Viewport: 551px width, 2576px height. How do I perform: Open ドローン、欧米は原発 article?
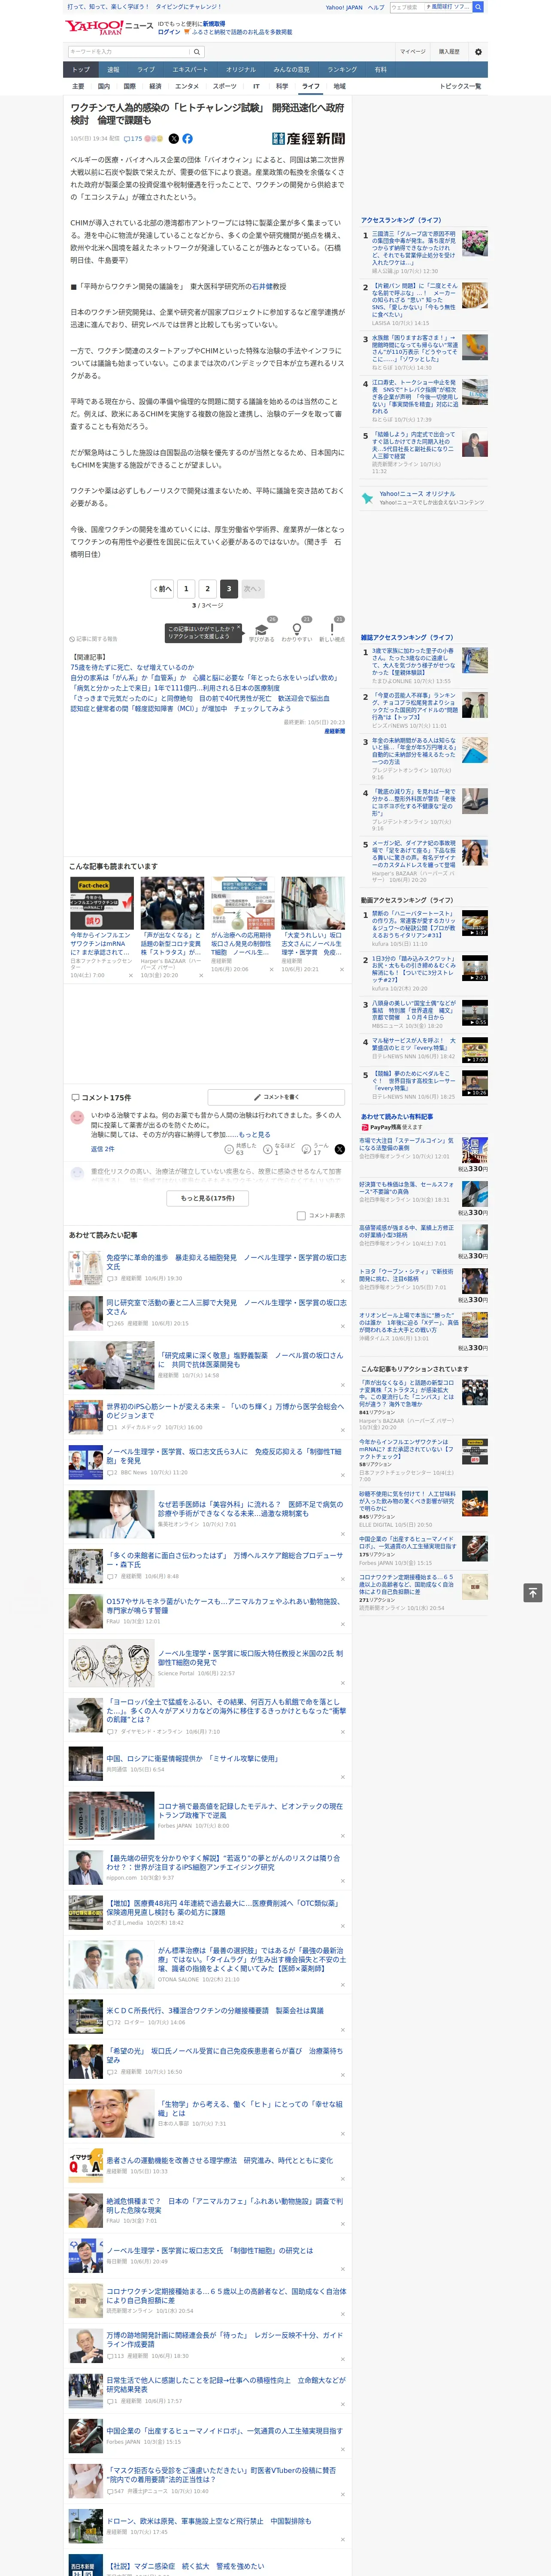click(208, 2521)
